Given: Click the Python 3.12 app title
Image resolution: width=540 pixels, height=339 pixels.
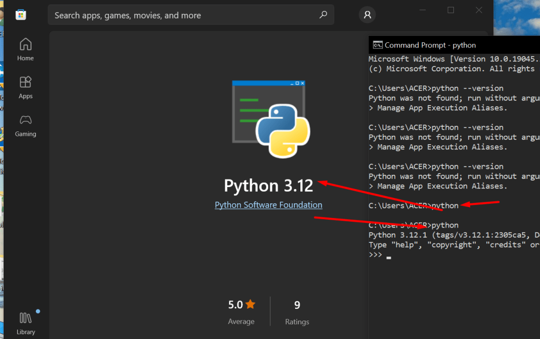Looking at the screenshot, I should point(268,186).
